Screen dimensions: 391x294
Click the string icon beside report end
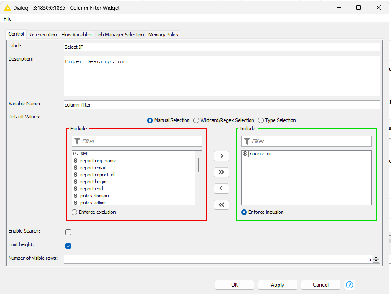(x=76, y=189)
